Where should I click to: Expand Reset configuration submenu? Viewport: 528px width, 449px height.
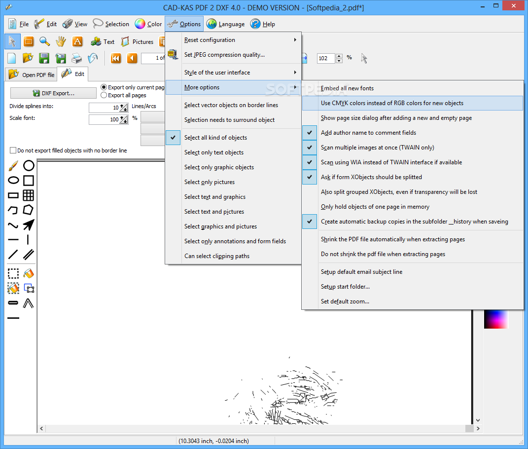(x=233, y=40)
